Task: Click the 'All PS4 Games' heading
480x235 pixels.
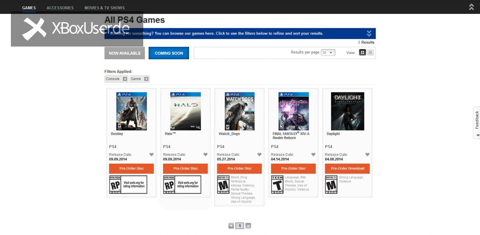Action: (135, 20)
